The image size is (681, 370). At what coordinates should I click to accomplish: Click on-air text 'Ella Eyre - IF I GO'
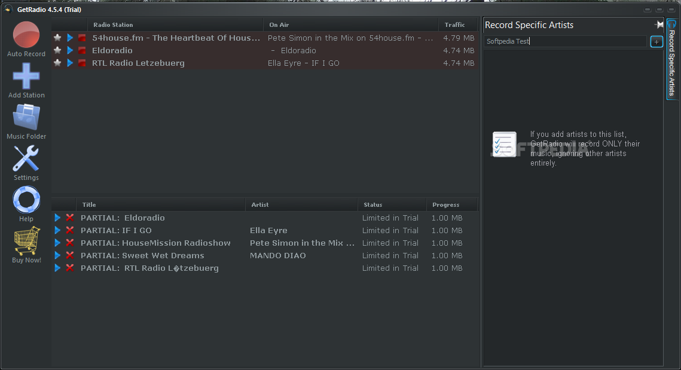tap(304, 63)
